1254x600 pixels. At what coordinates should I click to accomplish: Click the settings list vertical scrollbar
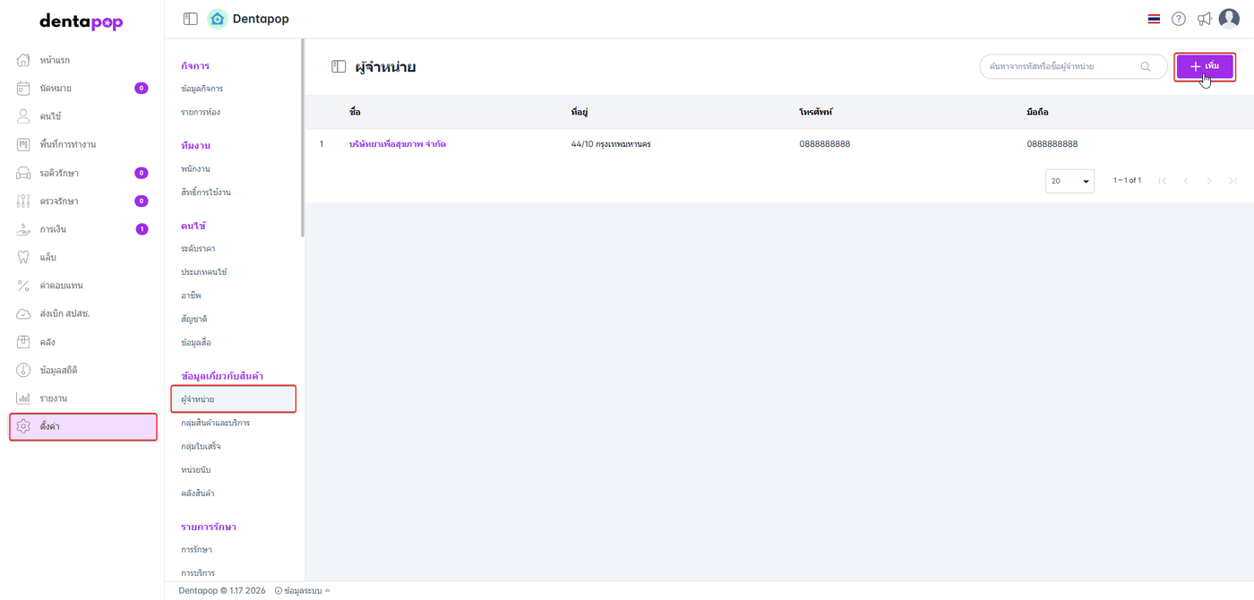pyautogui.click(x=303, y=137)
